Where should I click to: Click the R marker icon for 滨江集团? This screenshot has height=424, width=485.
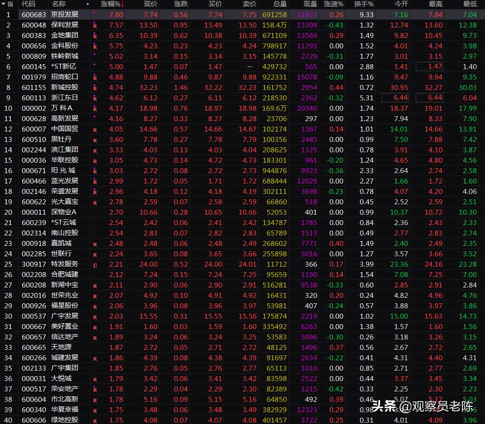tap(95, 151)
